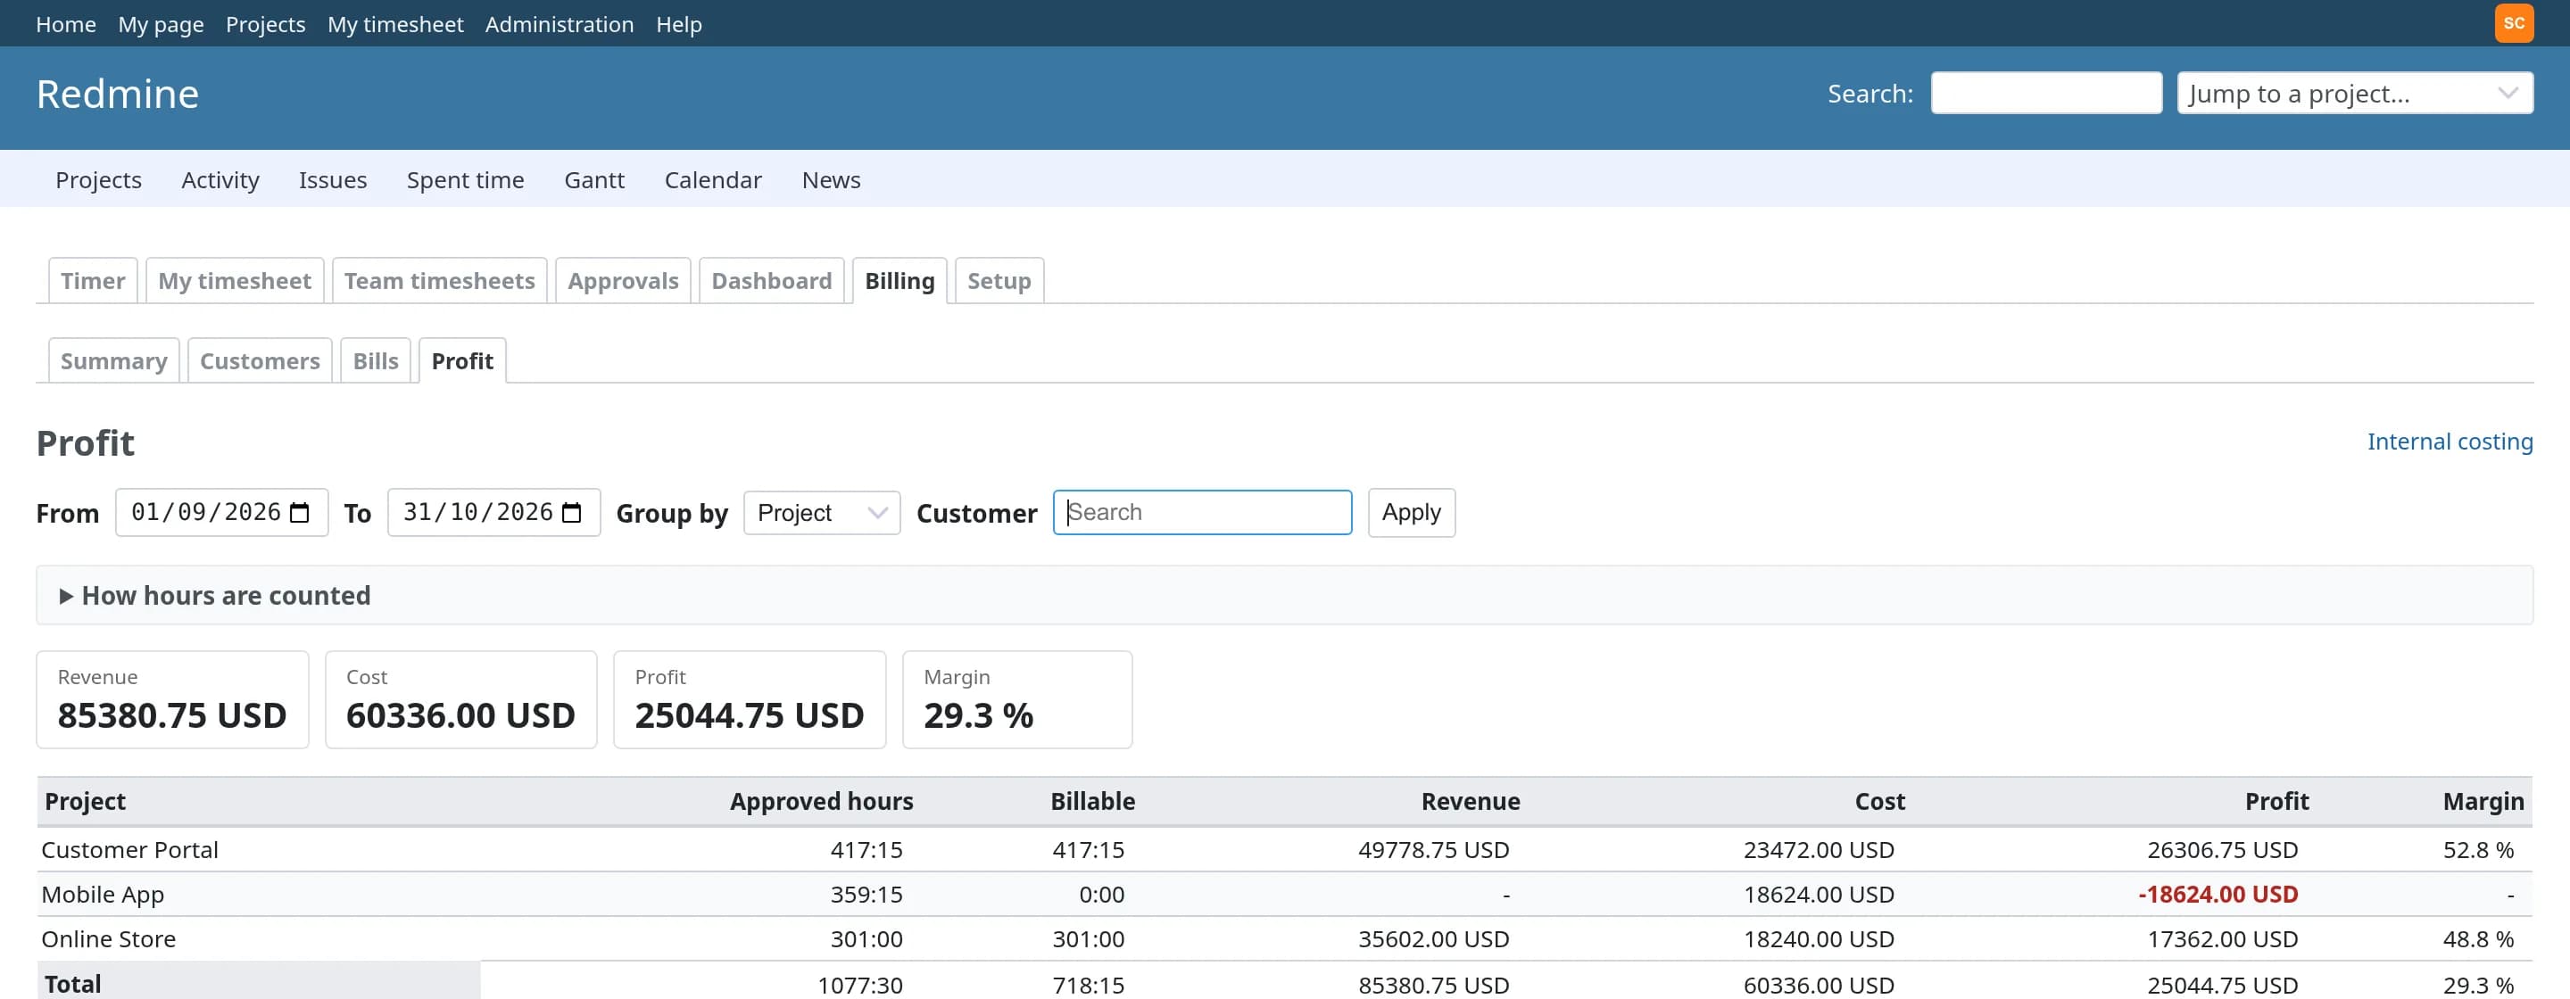Open the Approvals tab
2570x999 pixels.
[623, 280]
